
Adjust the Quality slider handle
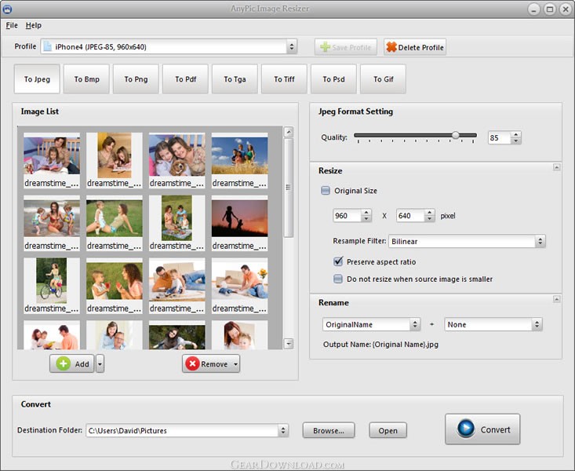tap(456, 136)
